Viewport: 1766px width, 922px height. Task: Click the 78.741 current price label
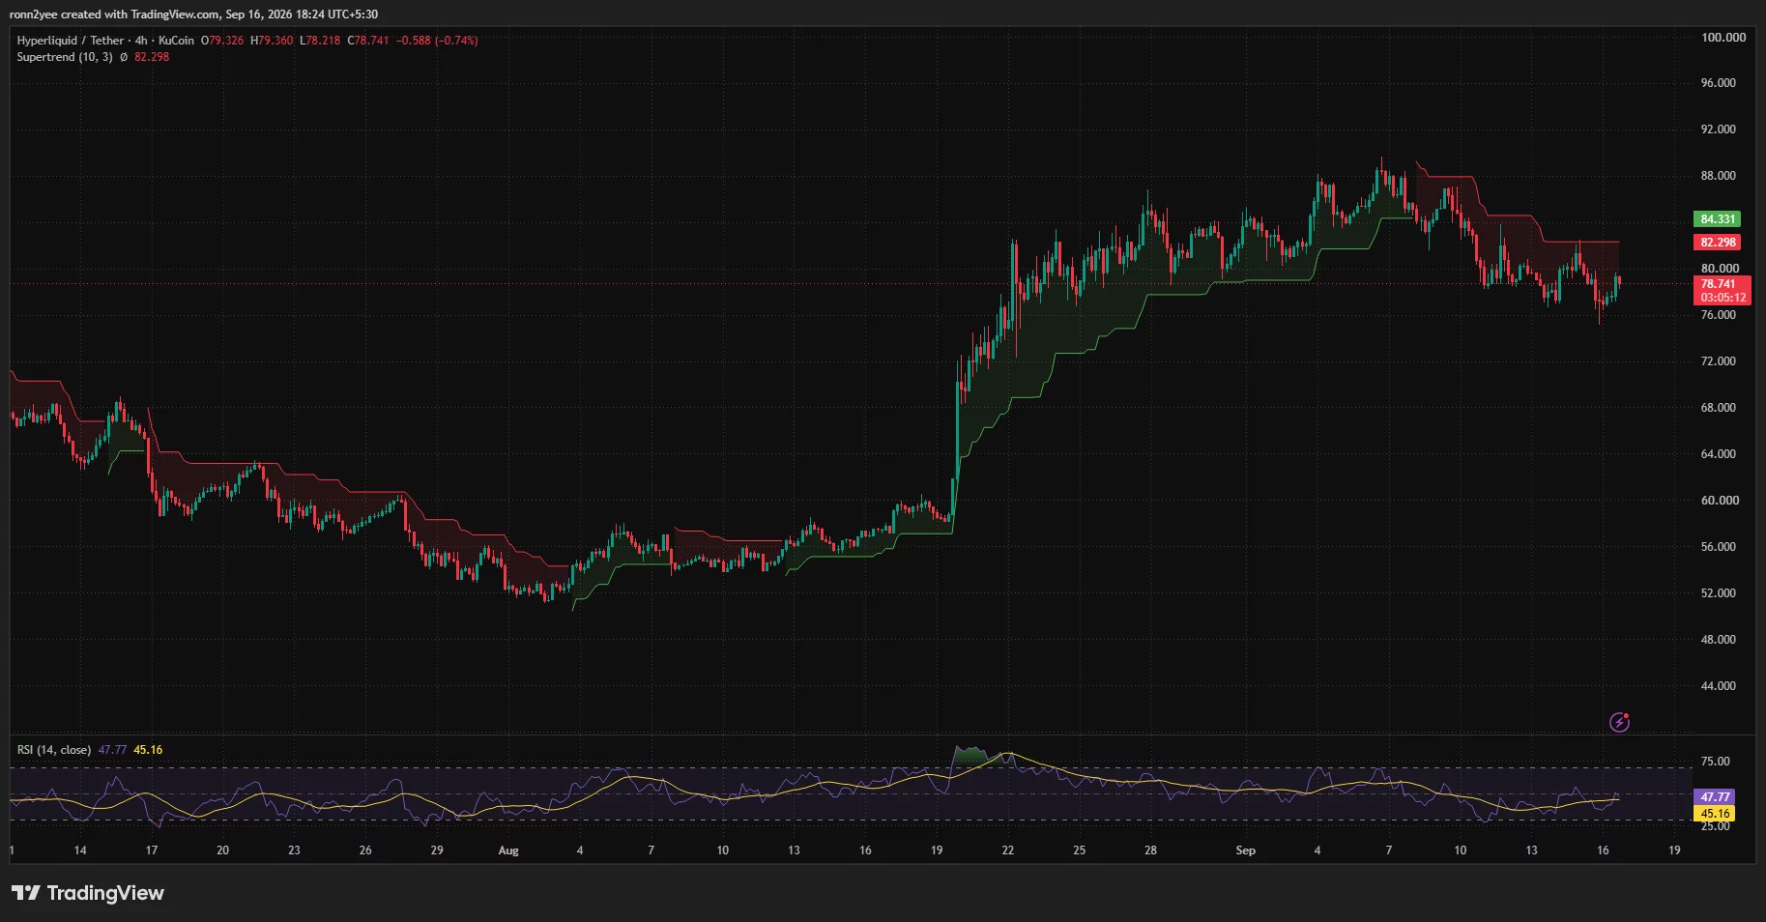tap(1718, 284)
